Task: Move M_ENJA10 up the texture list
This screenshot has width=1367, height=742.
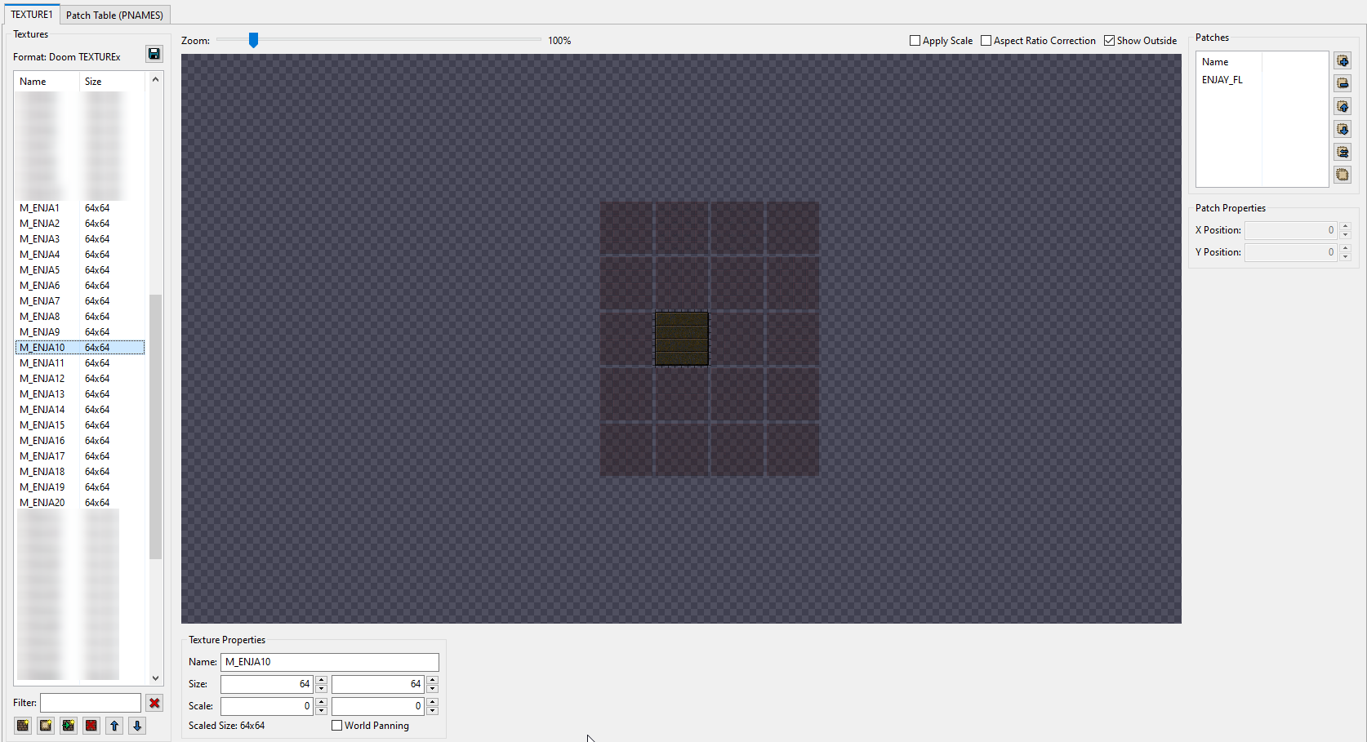Action: pos(114,725)
